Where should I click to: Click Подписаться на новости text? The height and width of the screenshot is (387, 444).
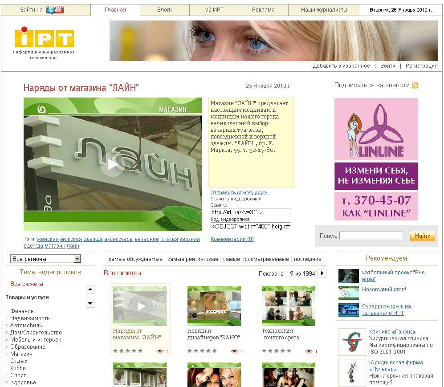click(372, 85)
